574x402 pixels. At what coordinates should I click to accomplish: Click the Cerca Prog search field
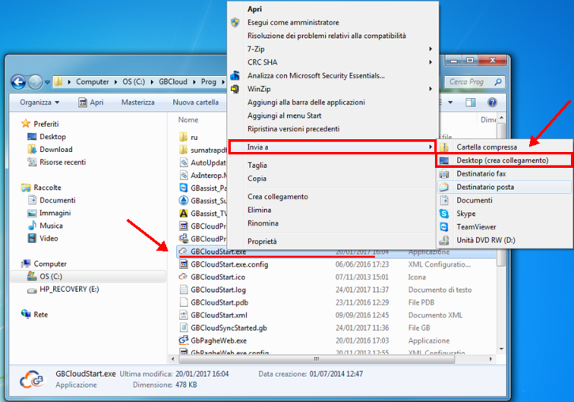(474, 82)
